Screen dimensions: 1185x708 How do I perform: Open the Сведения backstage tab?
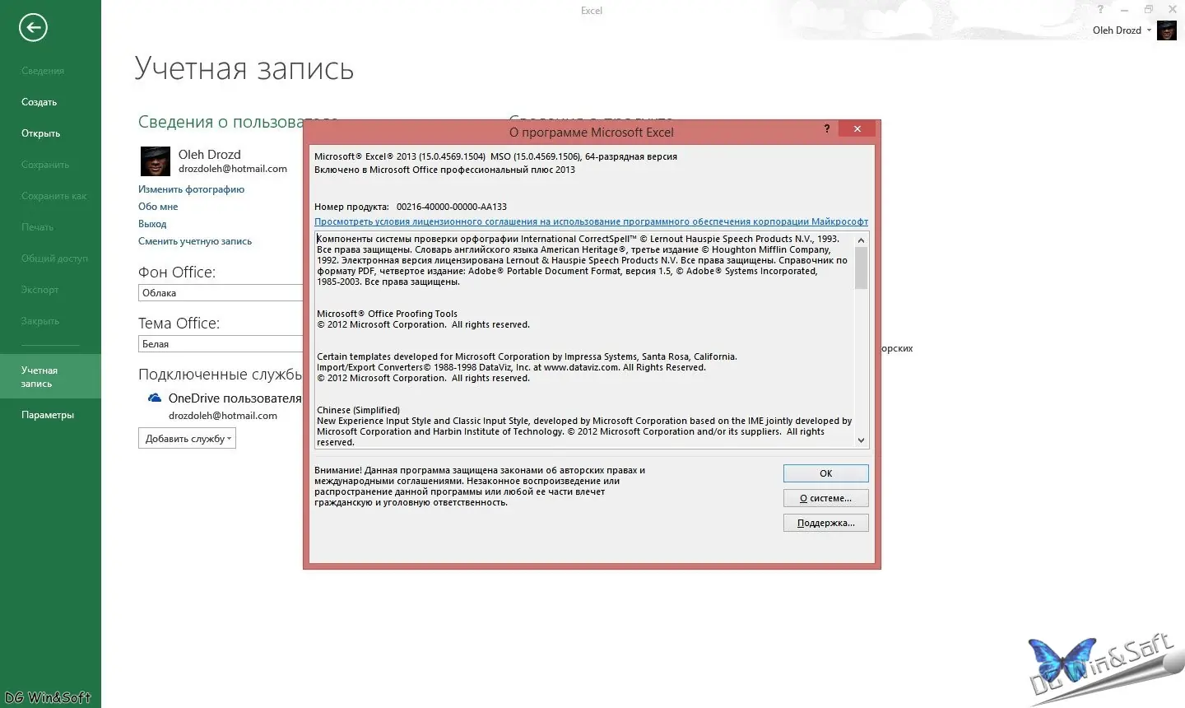[43, 71]
